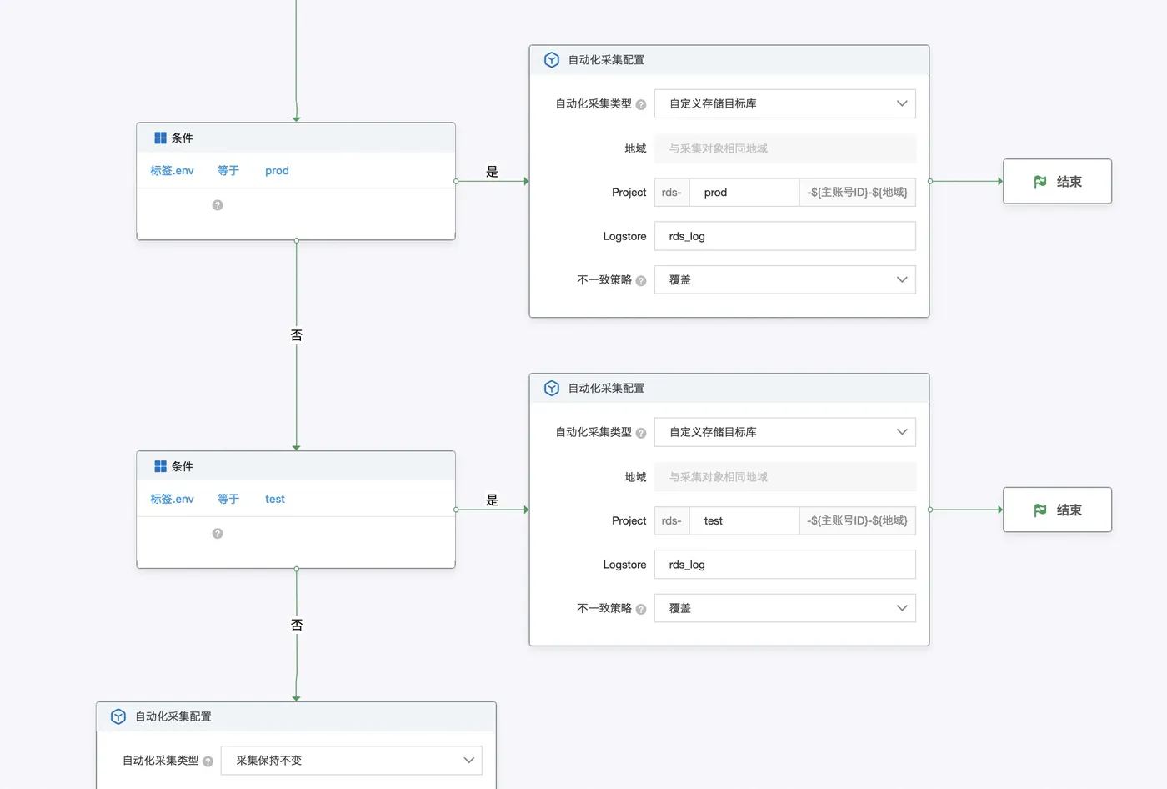Image resolution: width=1167 pixels, height=789 pixels.
Task: Click 等于 operator in the prod condition
Action: coord(228,171)
